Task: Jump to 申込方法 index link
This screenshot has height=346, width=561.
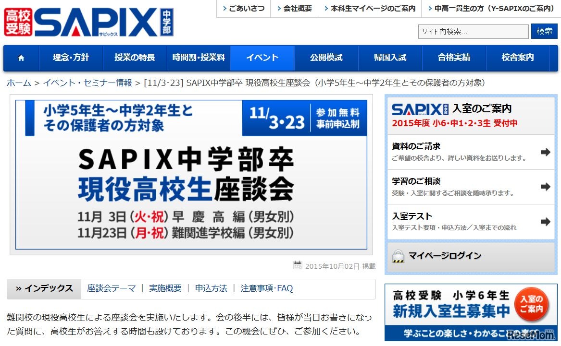Action: (x=211, y=288)
